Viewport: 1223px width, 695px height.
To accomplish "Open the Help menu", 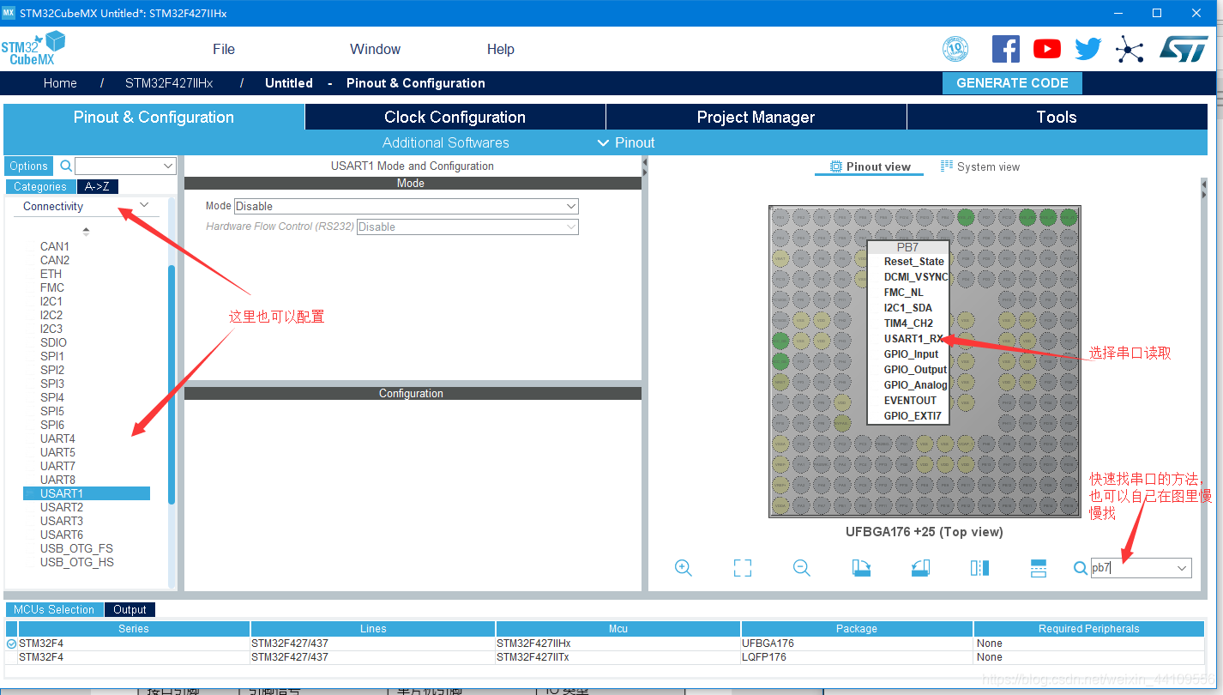I will tap(501, 49).
